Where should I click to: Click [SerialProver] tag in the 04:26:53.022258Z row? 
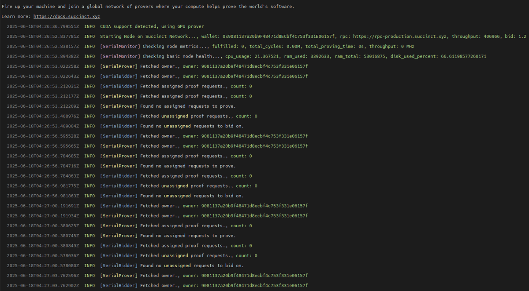pos(119,66)
